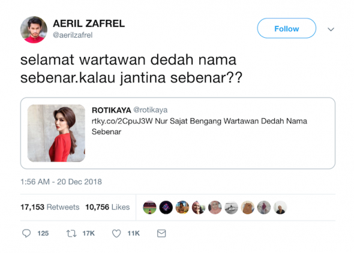354x253 pixels.
Task: View bear cartoon liker avatar
Action: [248, 207]
